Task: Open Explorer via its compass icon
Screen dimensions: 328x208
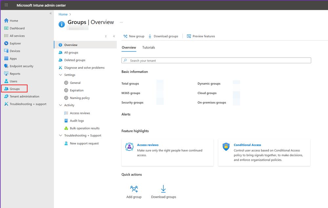Action: click(6, 43)
